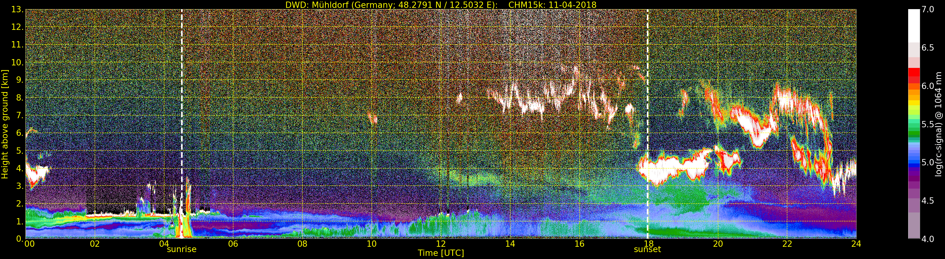
Task: Click the '2.' height axis tick label
Action: point(20,203)
